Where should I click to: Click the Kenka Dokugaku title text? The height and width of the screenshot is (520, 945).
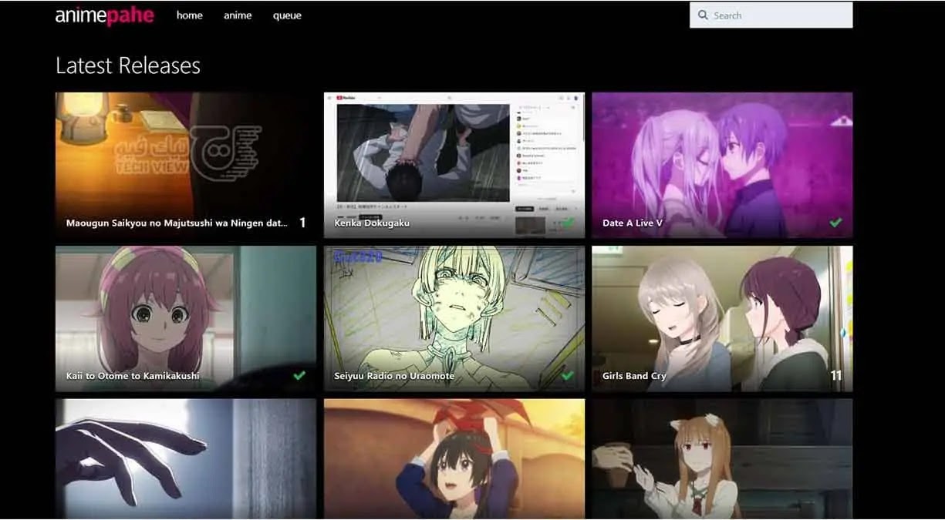tap(372, 223)
